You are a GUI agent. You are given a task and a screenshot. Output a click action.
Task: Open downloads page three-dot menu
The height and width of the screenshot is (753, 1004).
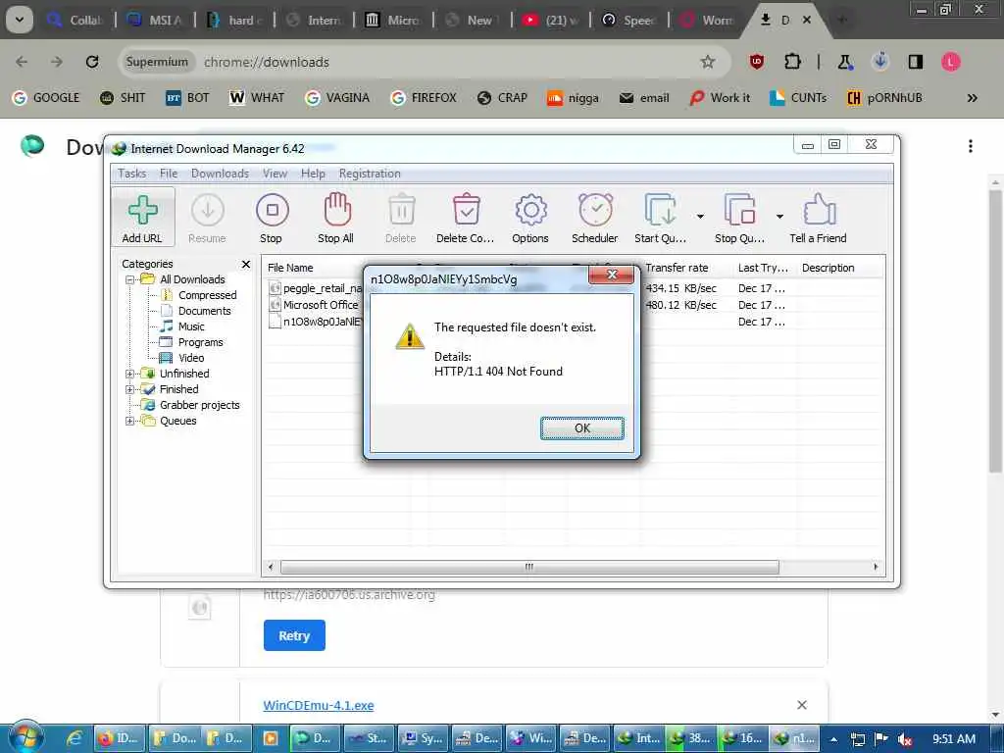(x=971, y=146)
